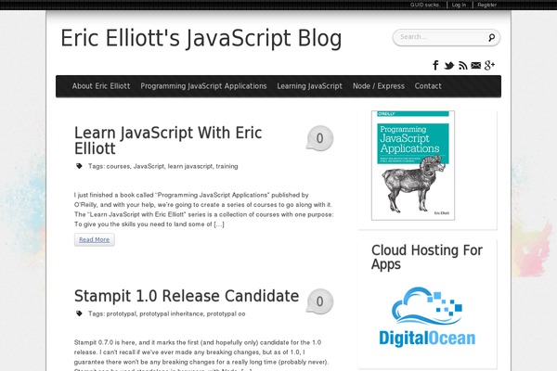This screenshot has width=557, height=371.
Task: Click Read More under first post
Action: [x=94, y=239]
